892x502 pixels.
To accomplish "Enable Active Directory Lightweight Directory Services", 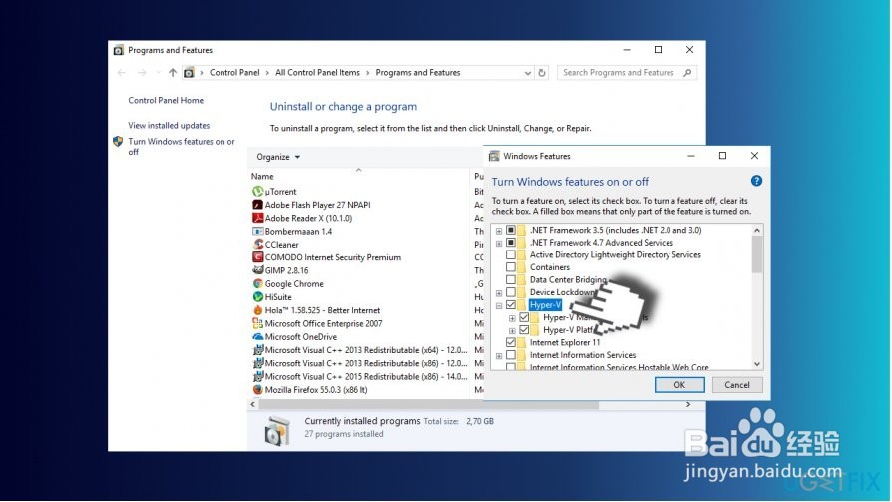I will click(x=511, y=254).
